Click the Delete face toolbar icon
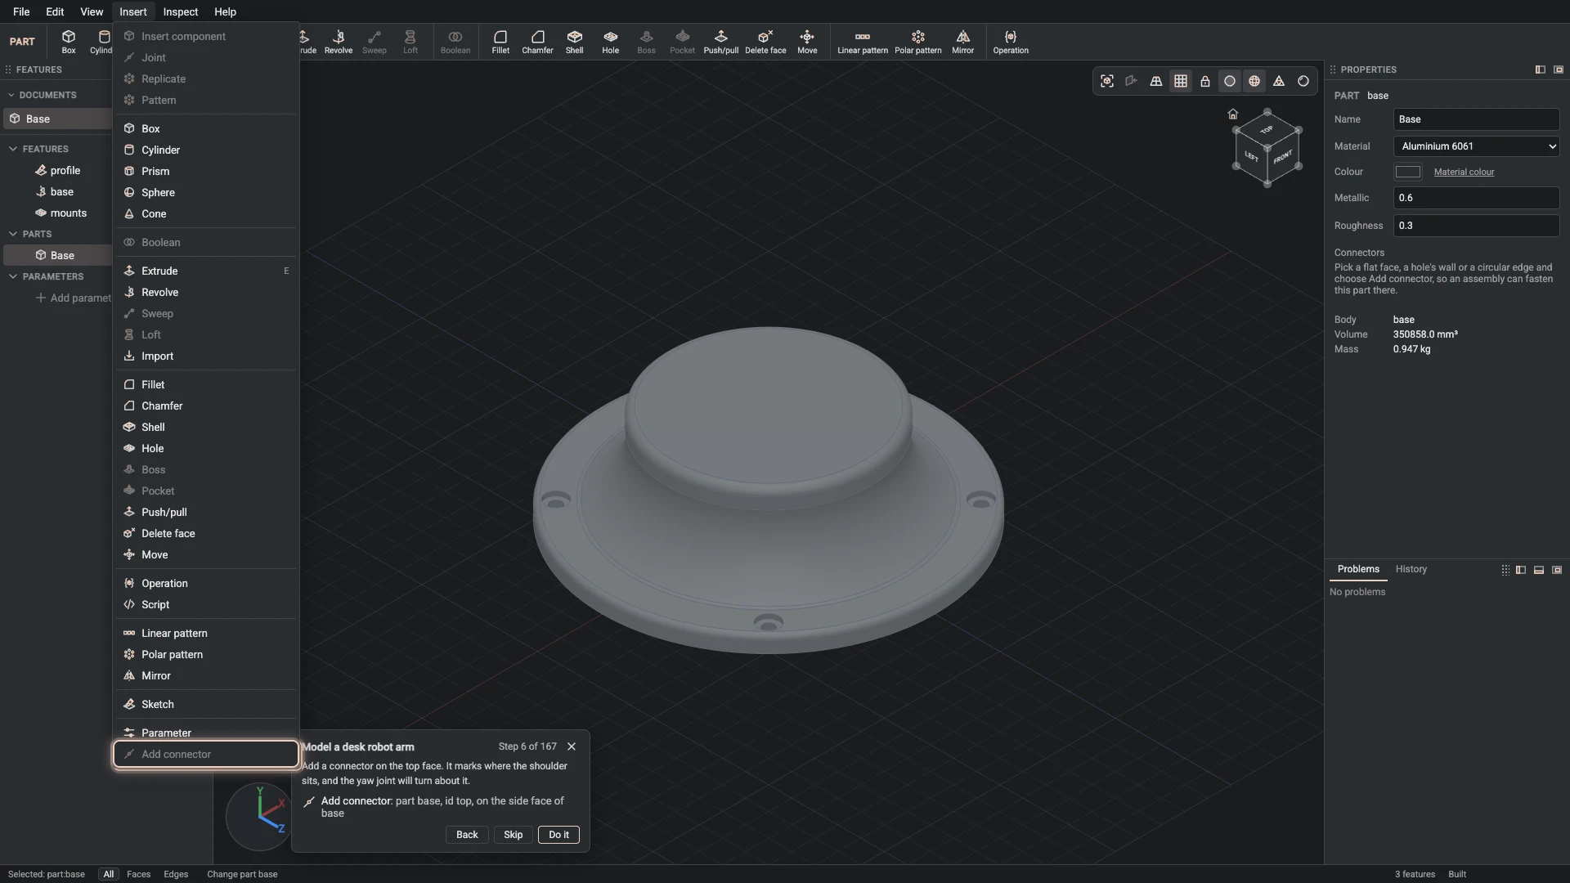Viewport: 1570px width, 883px height. [765, 42]
